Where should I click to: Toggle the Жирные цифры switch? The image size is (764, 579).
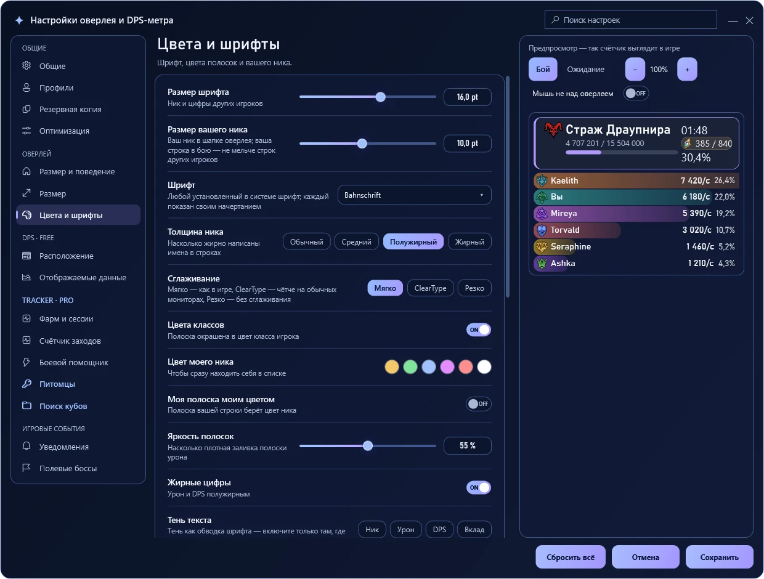tap(479, 487)
